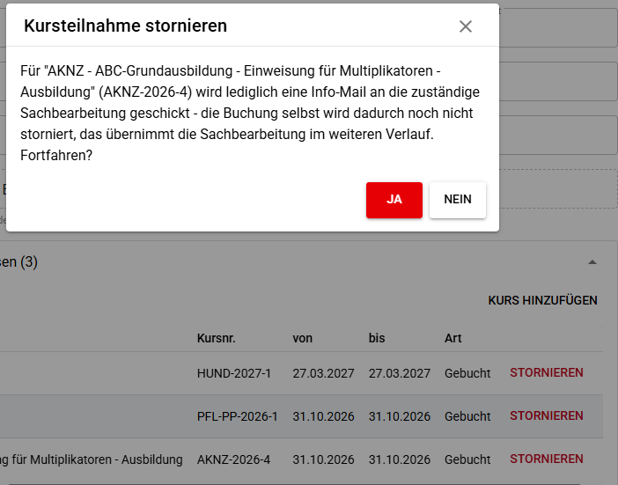Decline with the NEIN button
The height and width of the screenshot is (485, 618).
pyautogui.click(x=458, y=200)
